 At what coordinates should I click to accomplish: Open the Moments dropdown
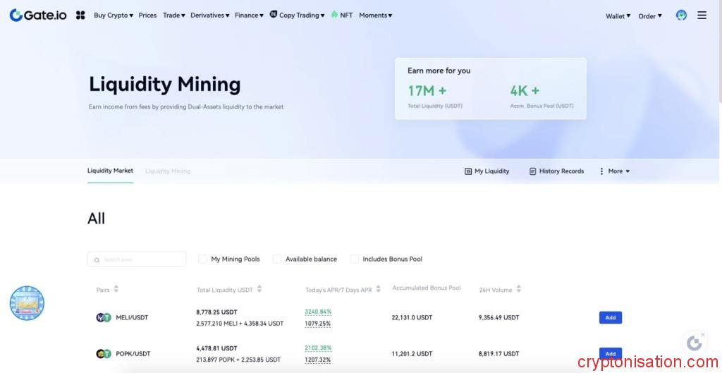click(x=375, y=16)
